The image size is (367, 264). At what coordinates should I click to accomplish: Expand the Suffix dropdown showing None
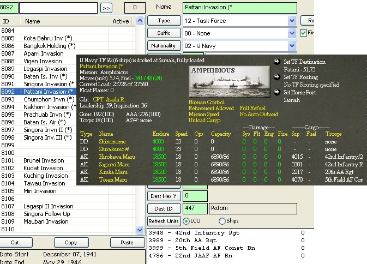pos(292,33)
